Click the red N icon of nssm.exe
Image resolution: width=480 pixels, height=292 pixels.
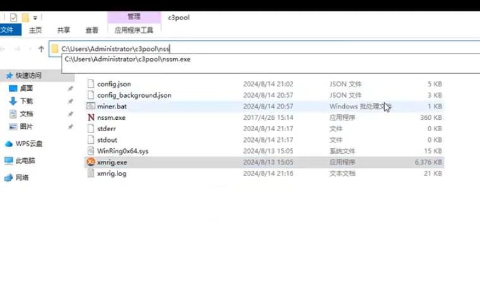coord(90,117)
